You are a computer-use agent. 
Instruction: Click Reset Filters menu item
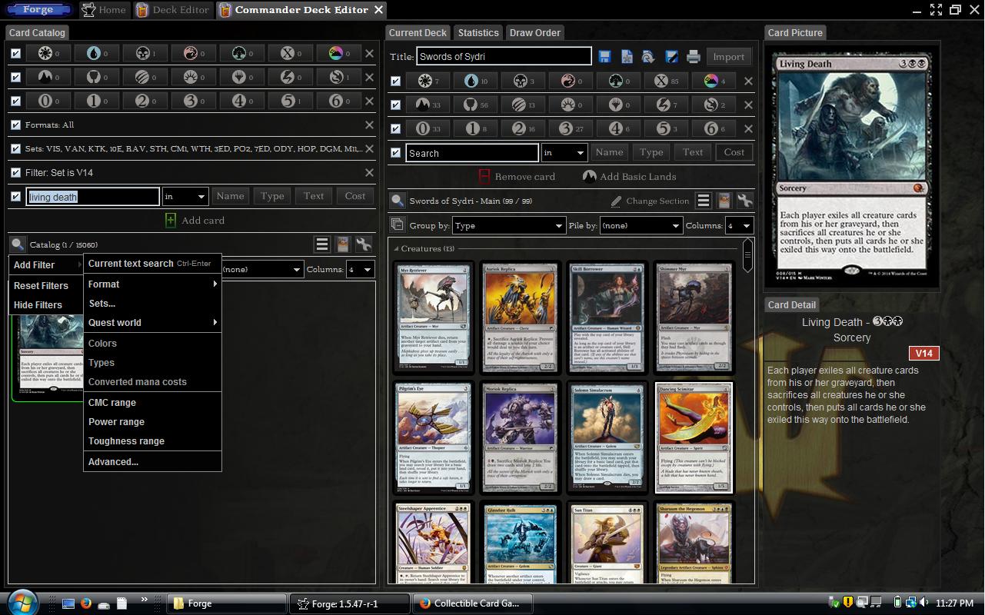(46, 285)
